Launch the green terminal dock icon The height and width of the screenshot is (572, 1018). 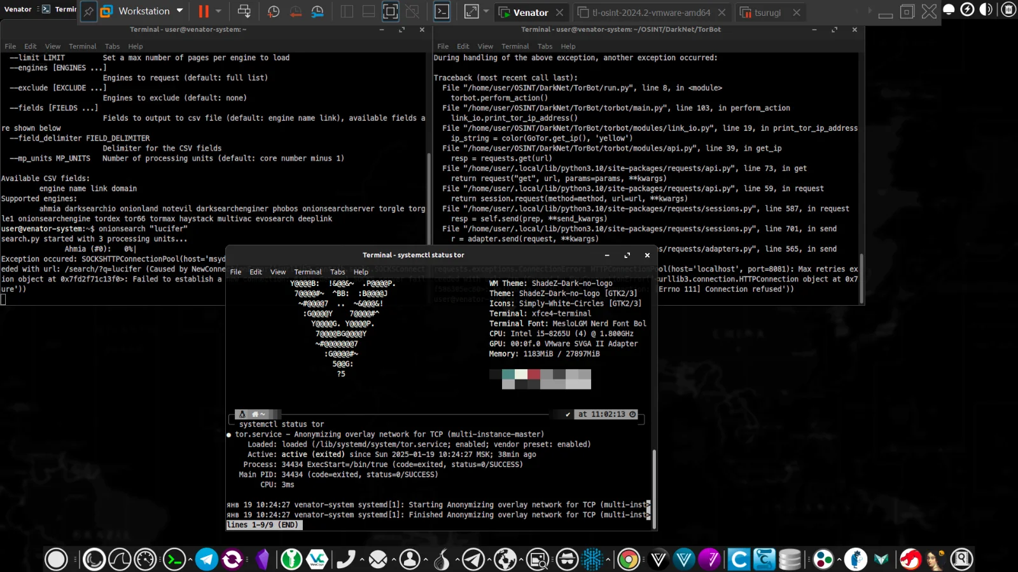174,559
